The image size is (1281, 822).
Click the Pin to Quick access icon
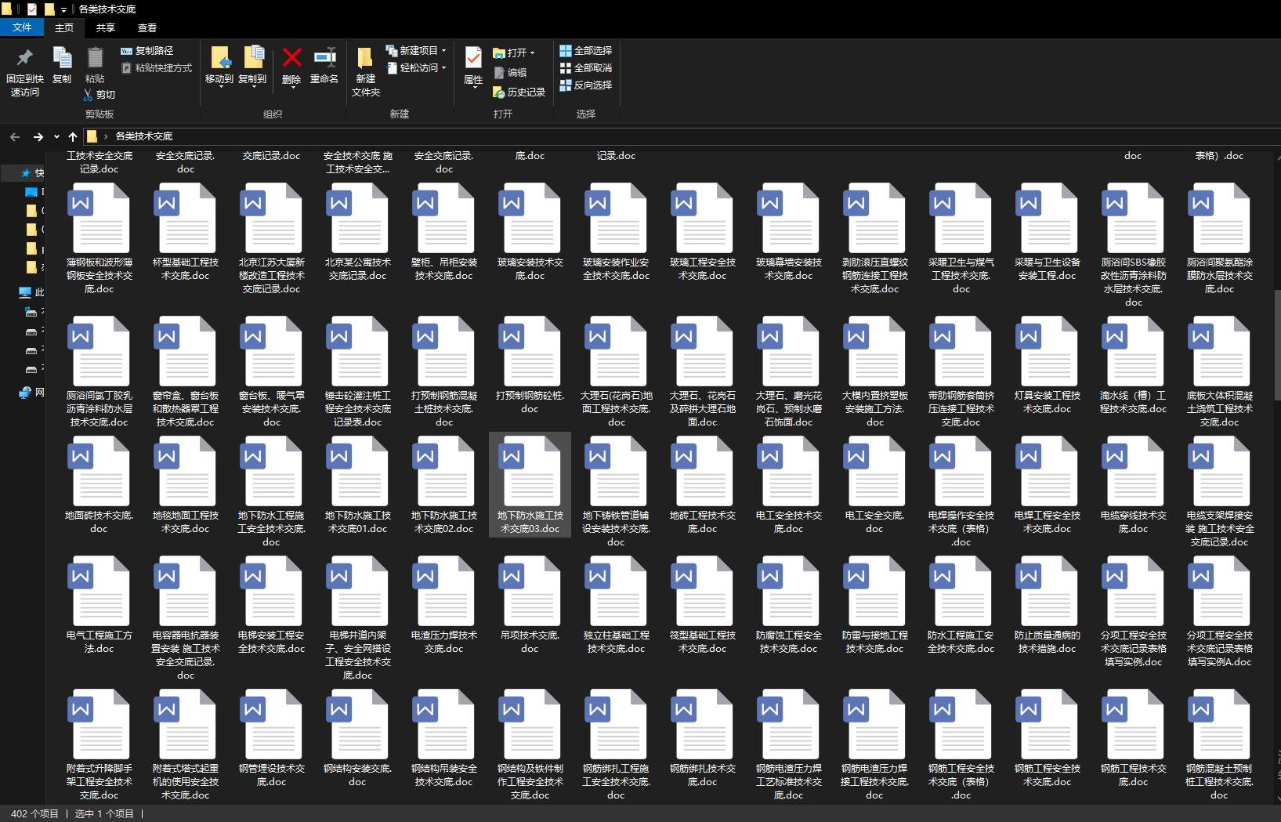click(24, 58)
